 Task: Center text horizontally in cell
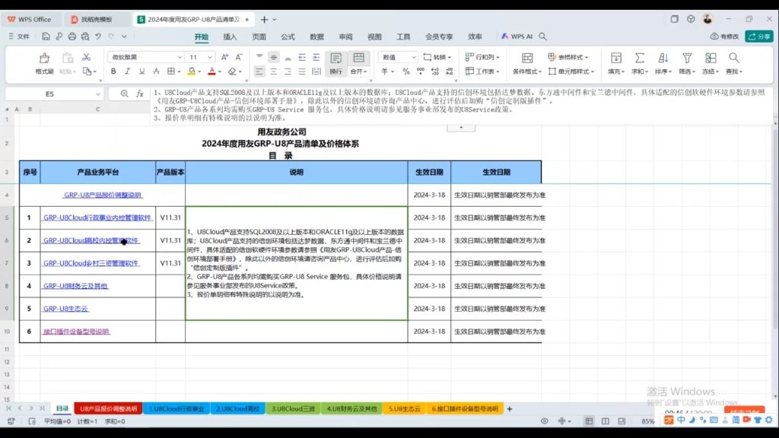(x=273, y=71)
